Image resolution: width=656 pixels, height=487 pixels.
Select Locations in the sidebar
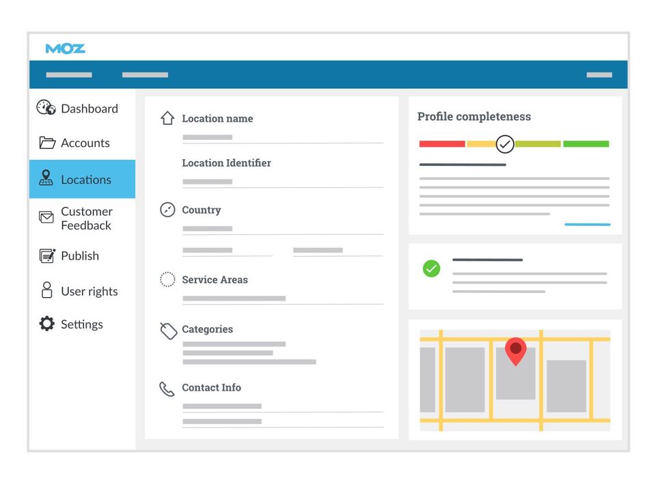82,179
